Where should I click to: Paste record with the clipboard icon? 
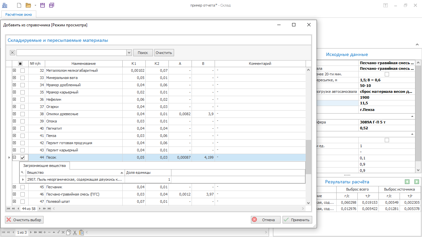coord(81,232)
